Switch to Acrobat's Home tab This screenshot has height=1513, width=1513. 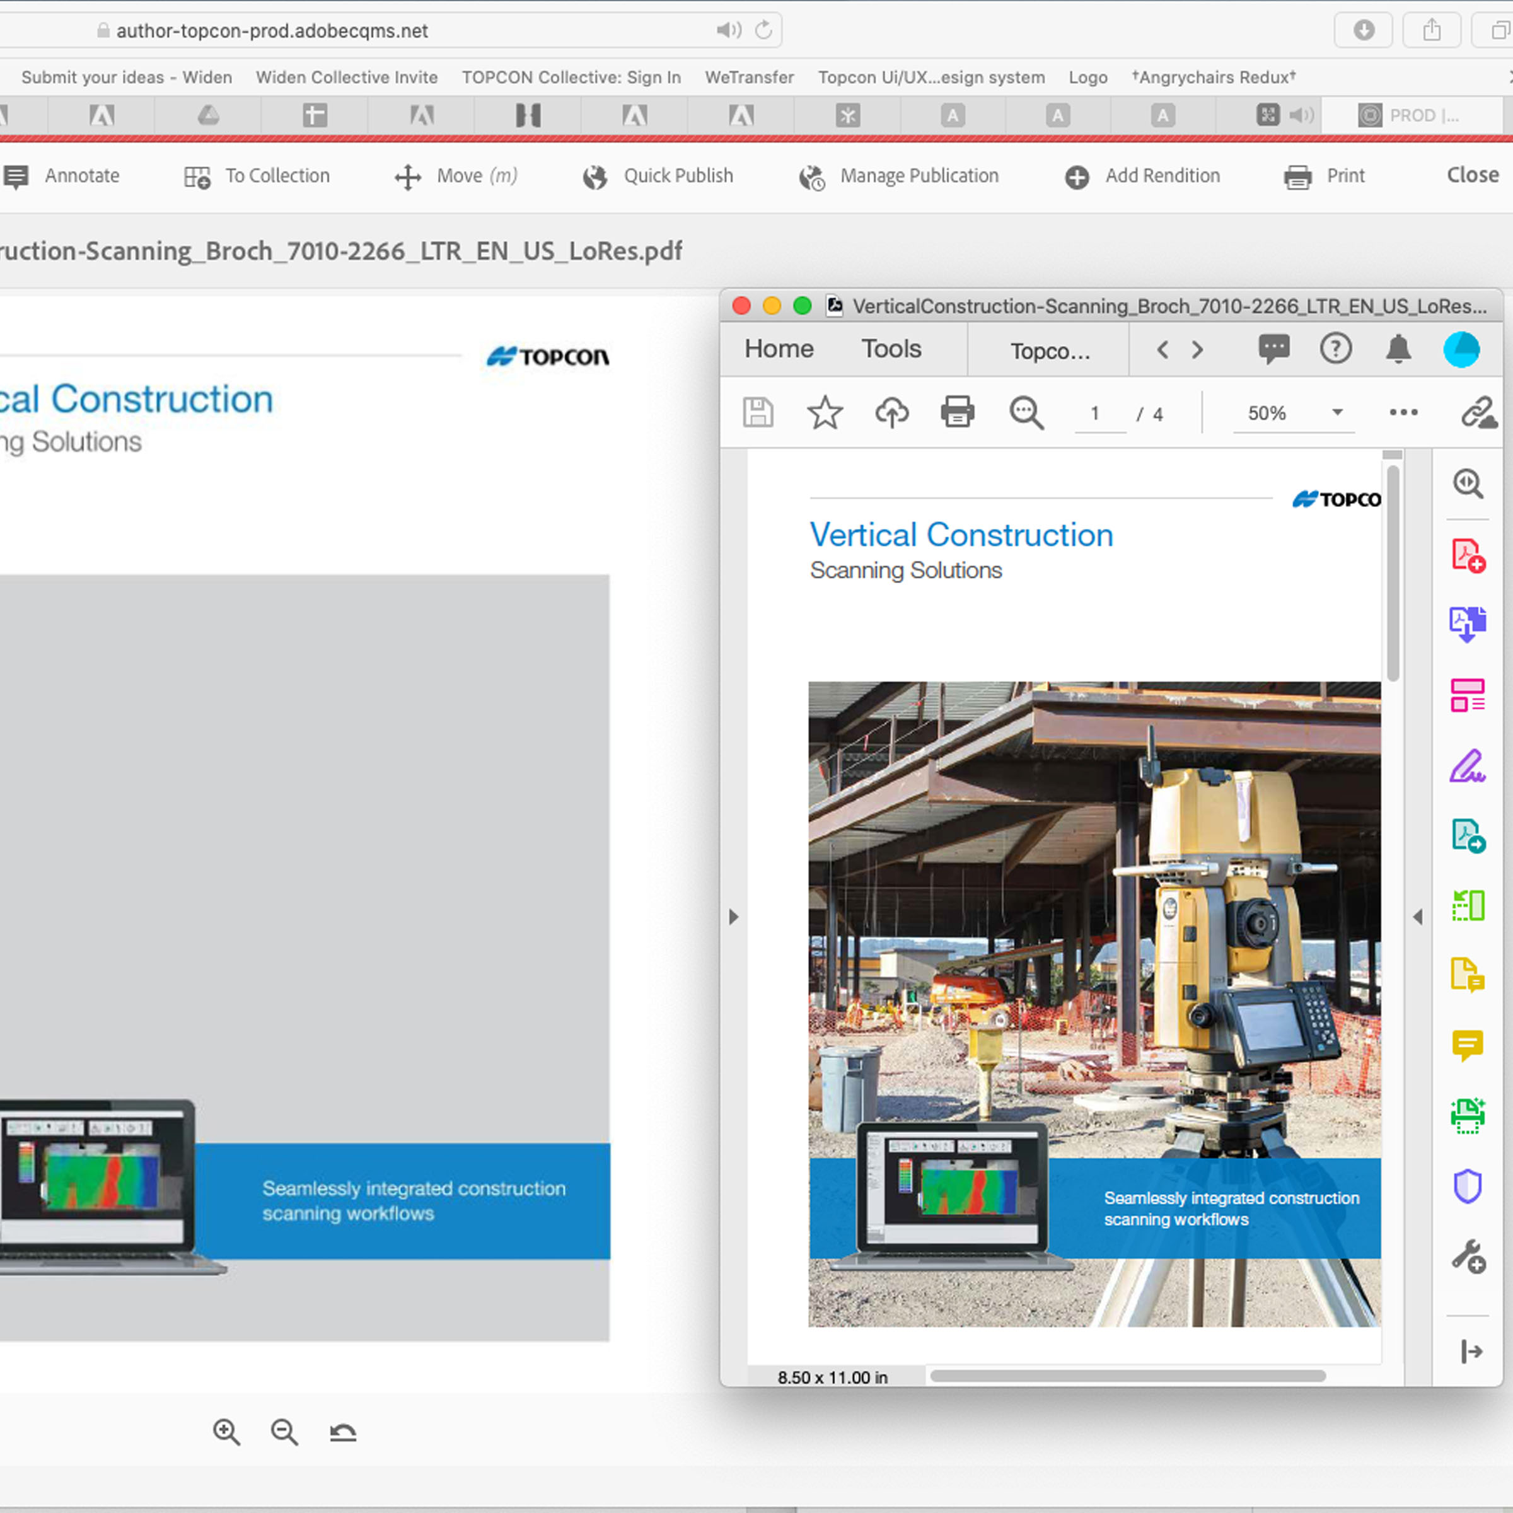[x=779, y=349]
